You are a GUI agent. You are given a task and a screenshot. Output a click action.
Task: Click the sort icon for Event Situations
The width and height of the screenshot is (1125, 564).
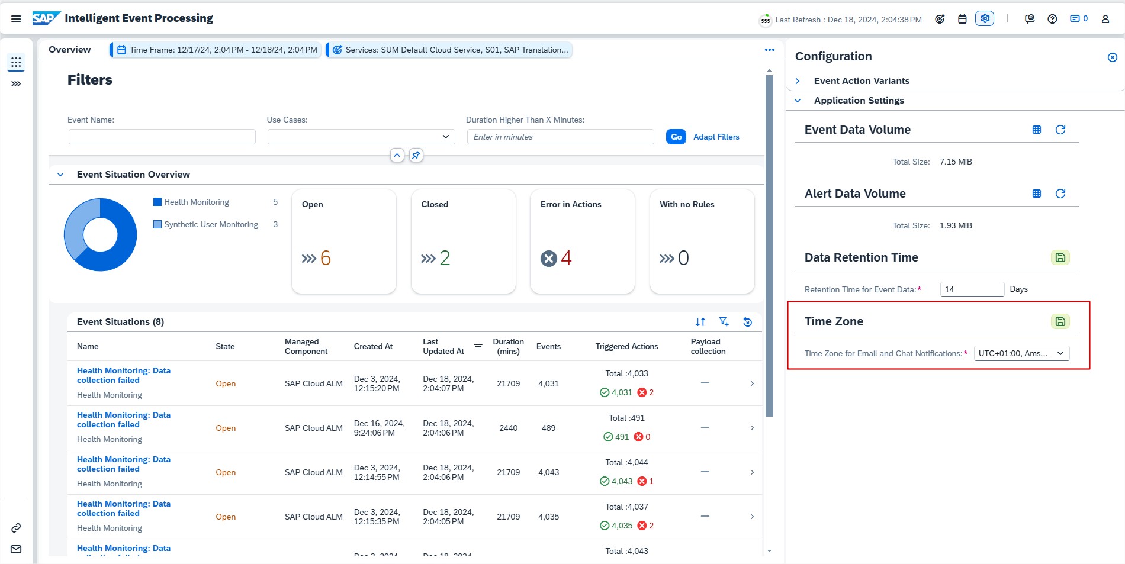point(700,322)
